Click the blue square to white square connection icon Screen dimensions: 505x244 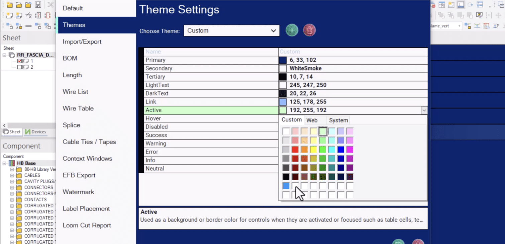coord(10,26)
